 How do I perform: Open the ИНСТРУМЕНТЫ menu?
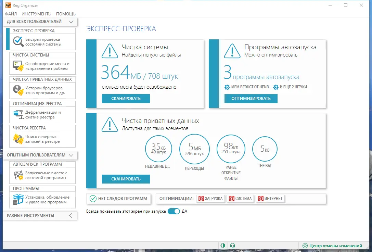(x=36, y=14)
